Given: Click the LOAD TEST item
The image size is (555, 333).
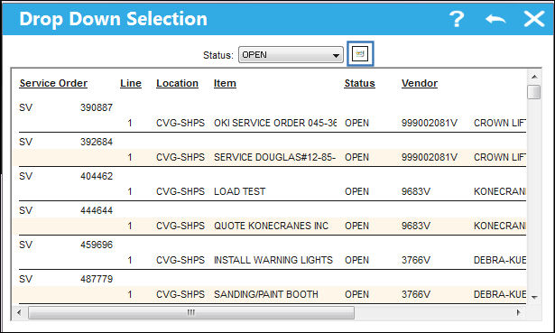Looking at the screenshot, I should pyautogui.click(x=240, y=192).
